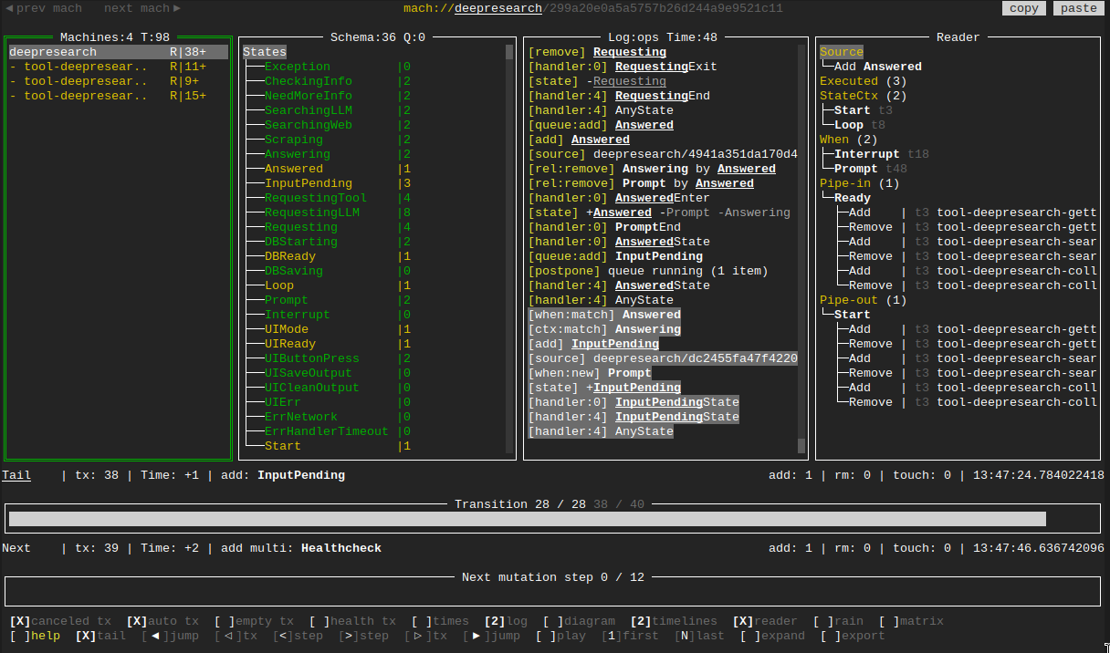The width and height of the screenshot is (1110, 653).
Task: Select the Exception state
Action: pos(298,67)
